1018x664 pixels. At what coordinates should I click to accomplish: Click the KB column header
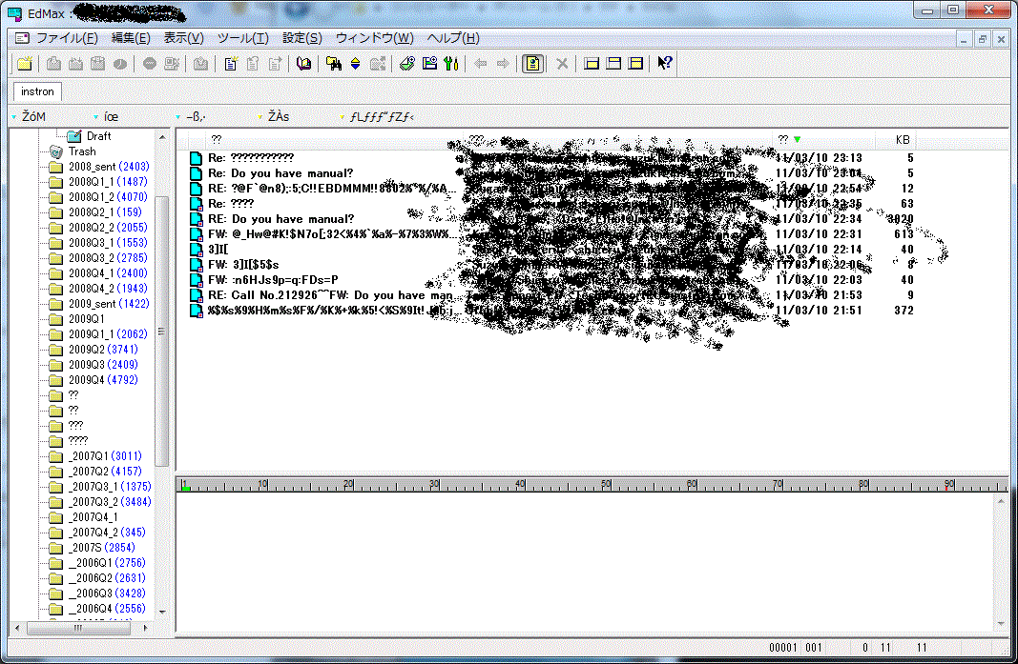tap(902, 139)
